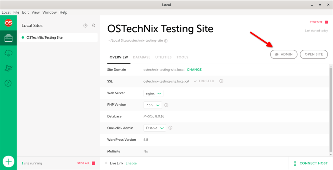Collapse the Local Sites panel
The width and height of the screenshot is (333, 170).
tap(94, 25)
